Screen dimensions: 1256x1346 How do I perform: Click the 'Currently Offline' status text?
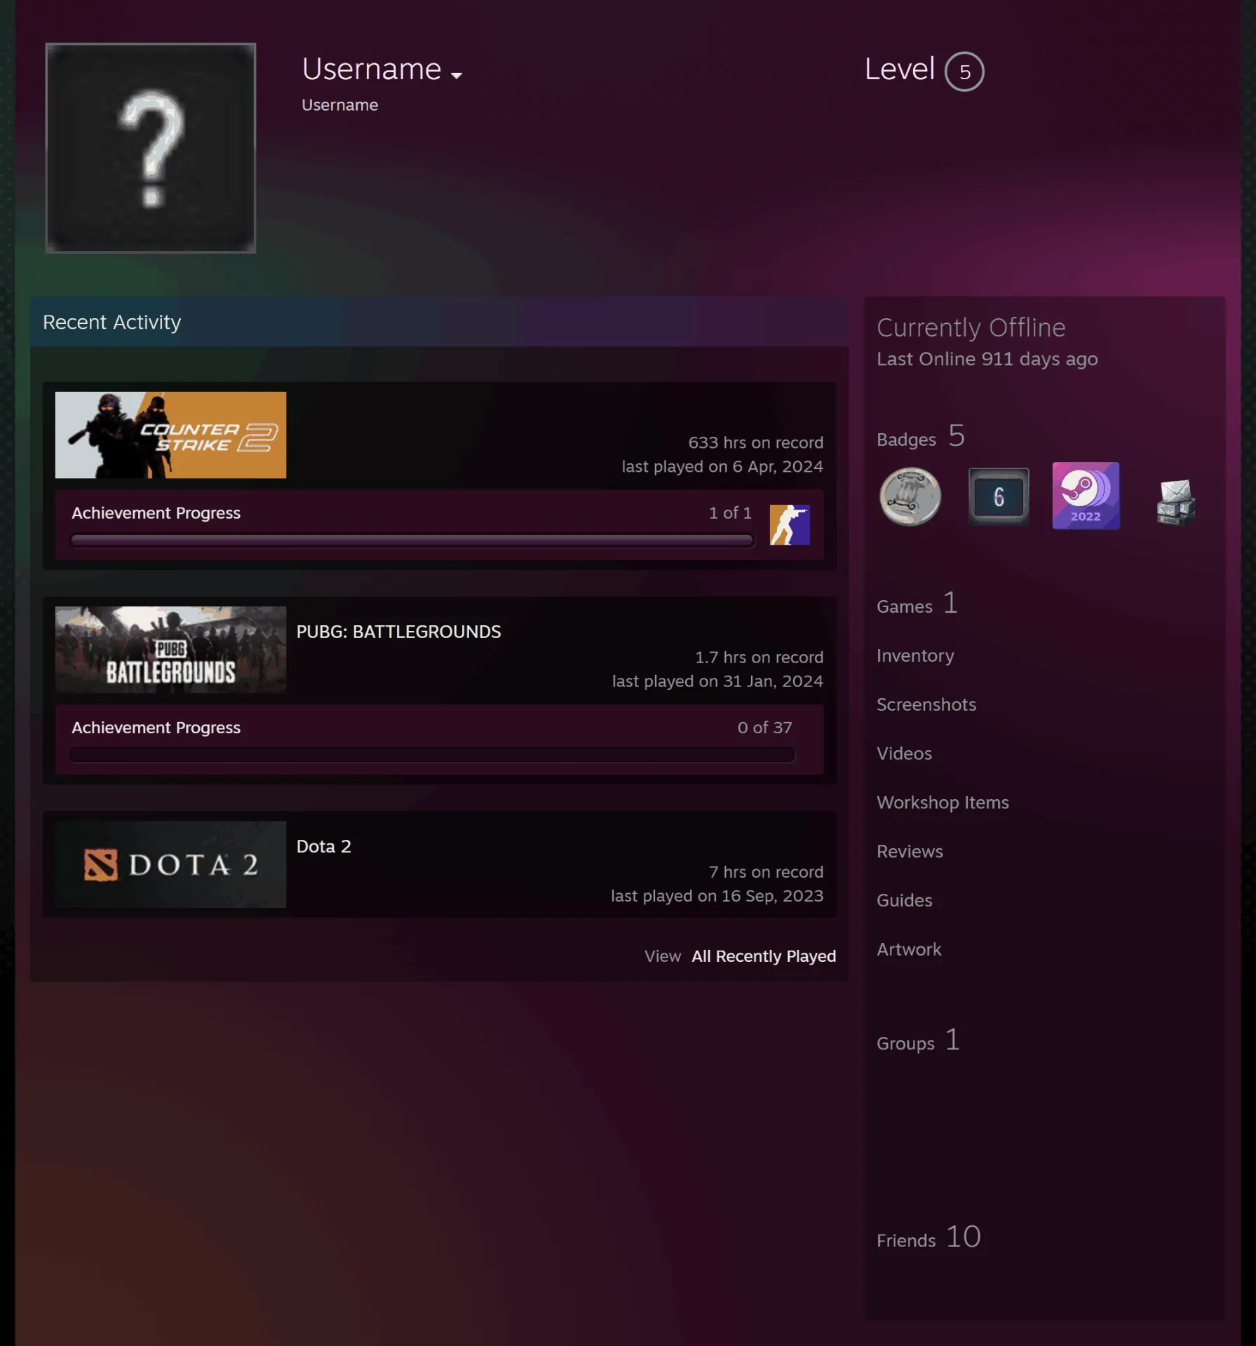coord(971,327)
